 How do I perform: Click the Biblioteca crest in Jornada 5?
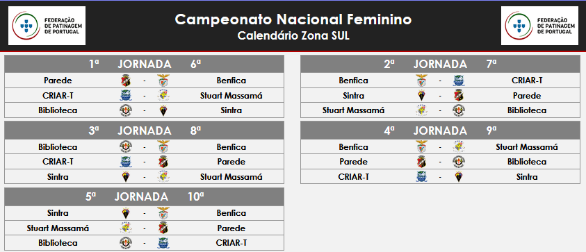[126, 243]
